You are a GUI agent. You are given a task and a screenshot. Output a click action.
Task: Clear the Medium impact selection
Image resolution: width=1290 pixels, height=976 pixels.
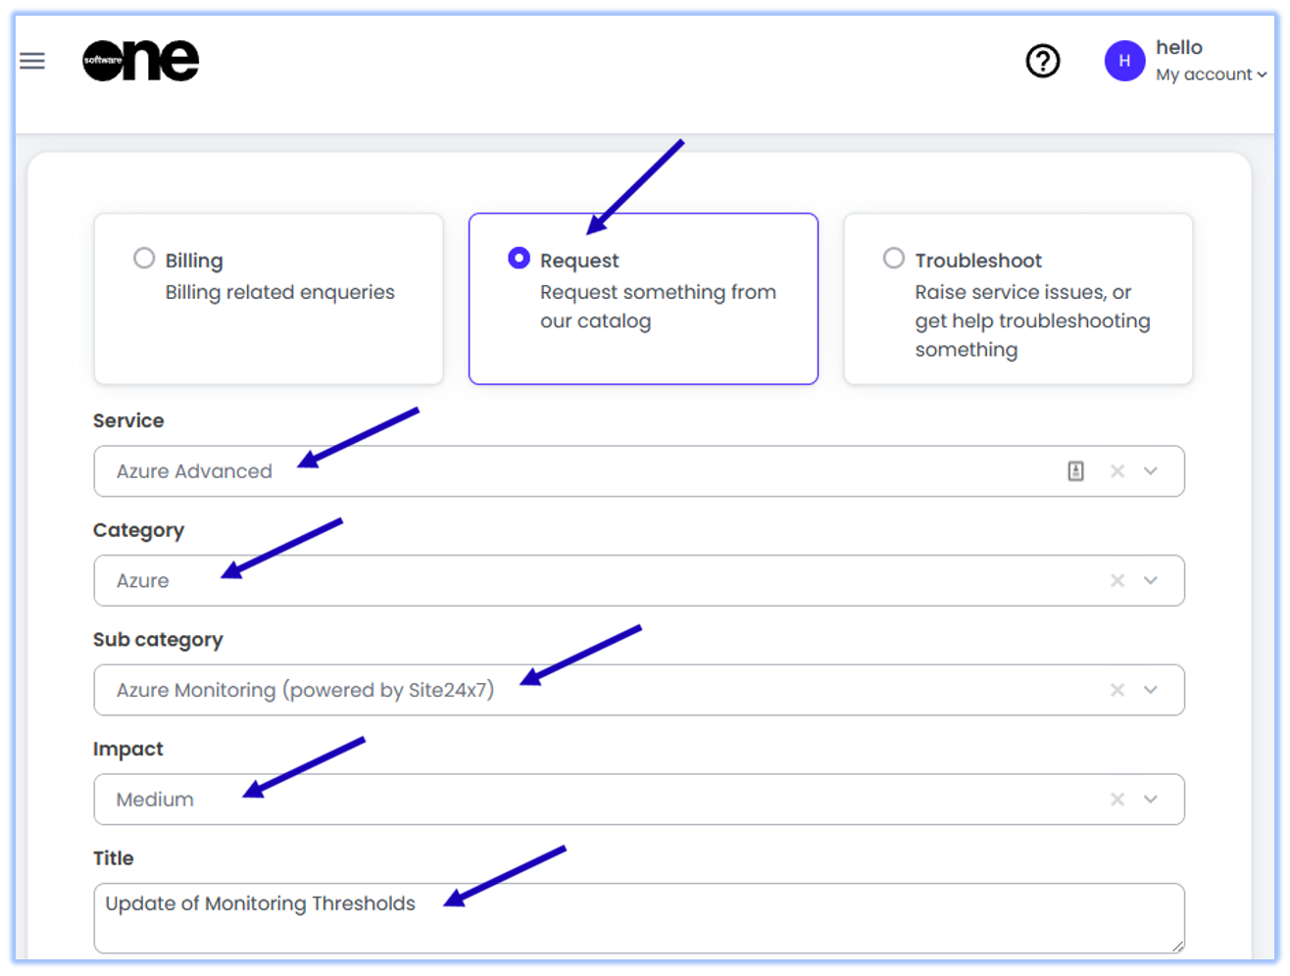point(1116,800)
